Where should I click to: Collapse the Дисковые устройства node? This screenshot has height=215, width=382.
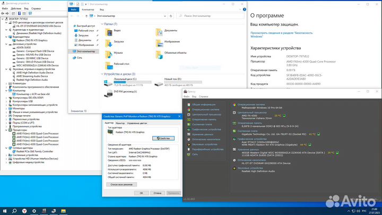(6, 44)
